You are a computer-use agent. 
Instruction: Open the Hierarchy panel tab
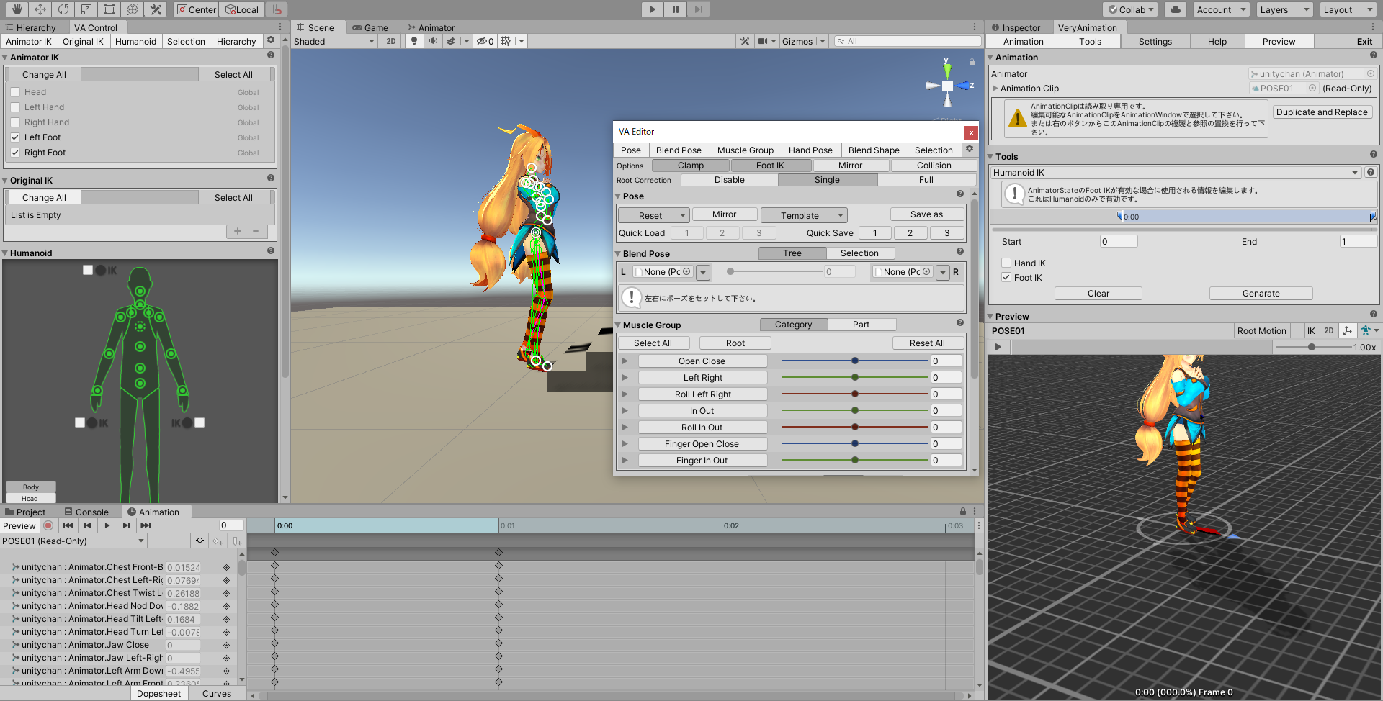[x=30, y=27]
